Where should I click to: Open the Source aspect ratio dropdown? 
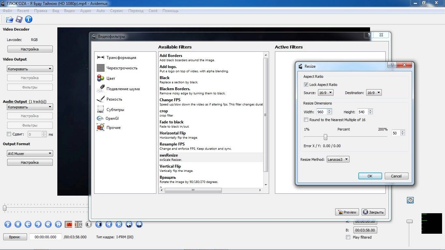325,93
